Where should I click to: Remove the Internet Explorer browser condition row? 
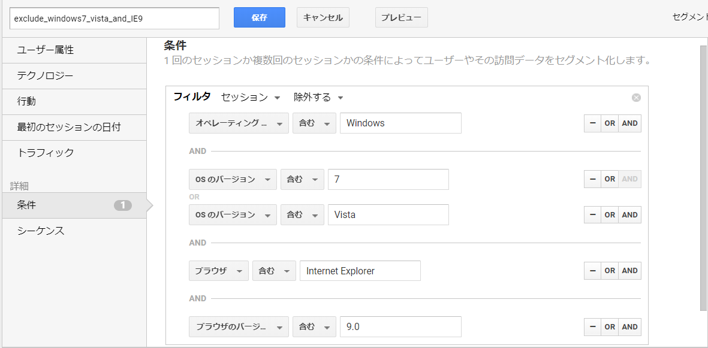click(592, 271)
